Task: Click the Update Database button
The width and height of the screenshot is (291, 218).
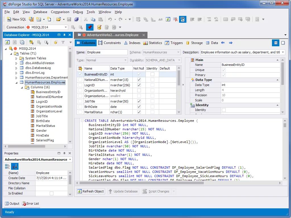Action: coord(123,191)
